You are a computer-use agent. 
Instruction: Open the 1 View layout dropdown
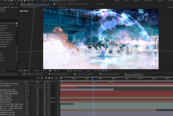(89, 71)
